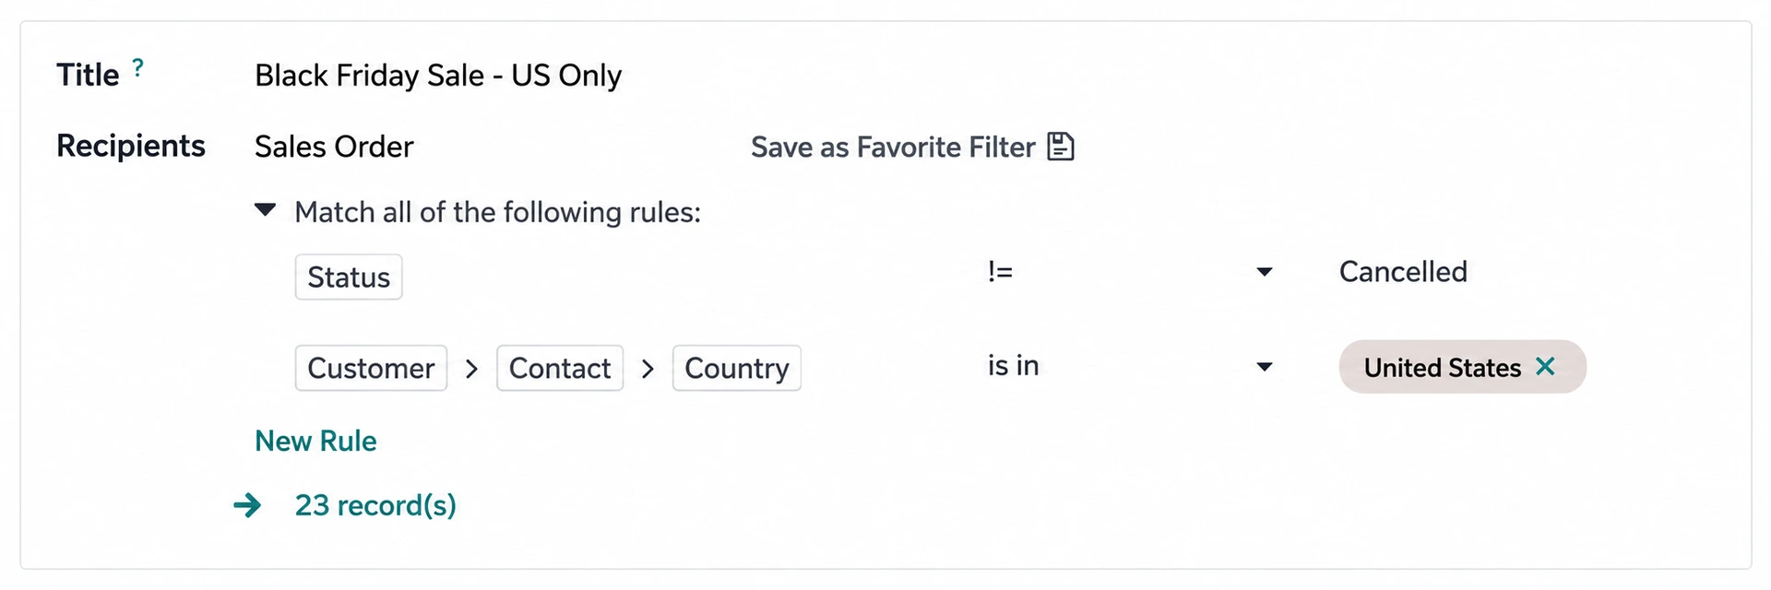This screenshot has height=590, width=1771.
Task: Open the 23 record(s) link
Action: [375, 505]
